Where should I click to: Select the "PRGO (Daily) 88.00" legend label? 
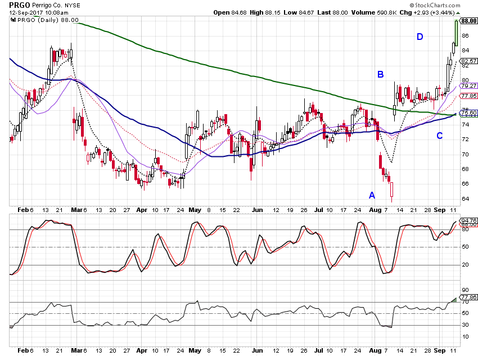[x=48, y=20]
